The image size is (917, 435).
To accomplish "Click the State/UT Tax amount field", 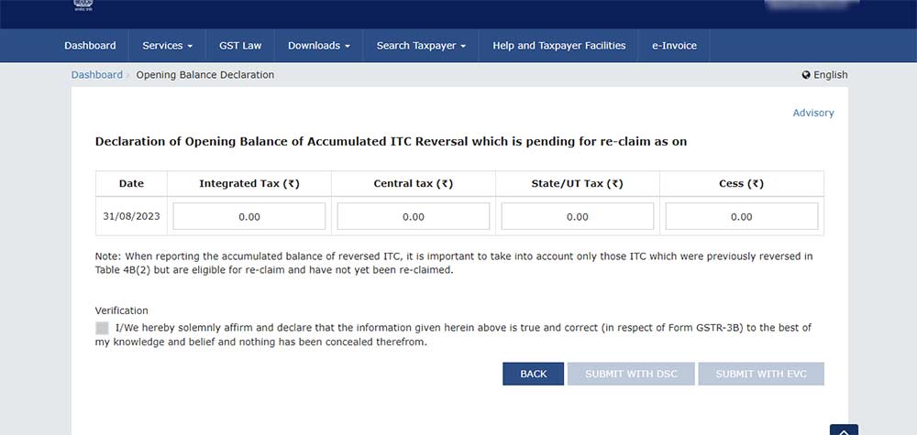I will pyautogui.click(x=577, y=217).
